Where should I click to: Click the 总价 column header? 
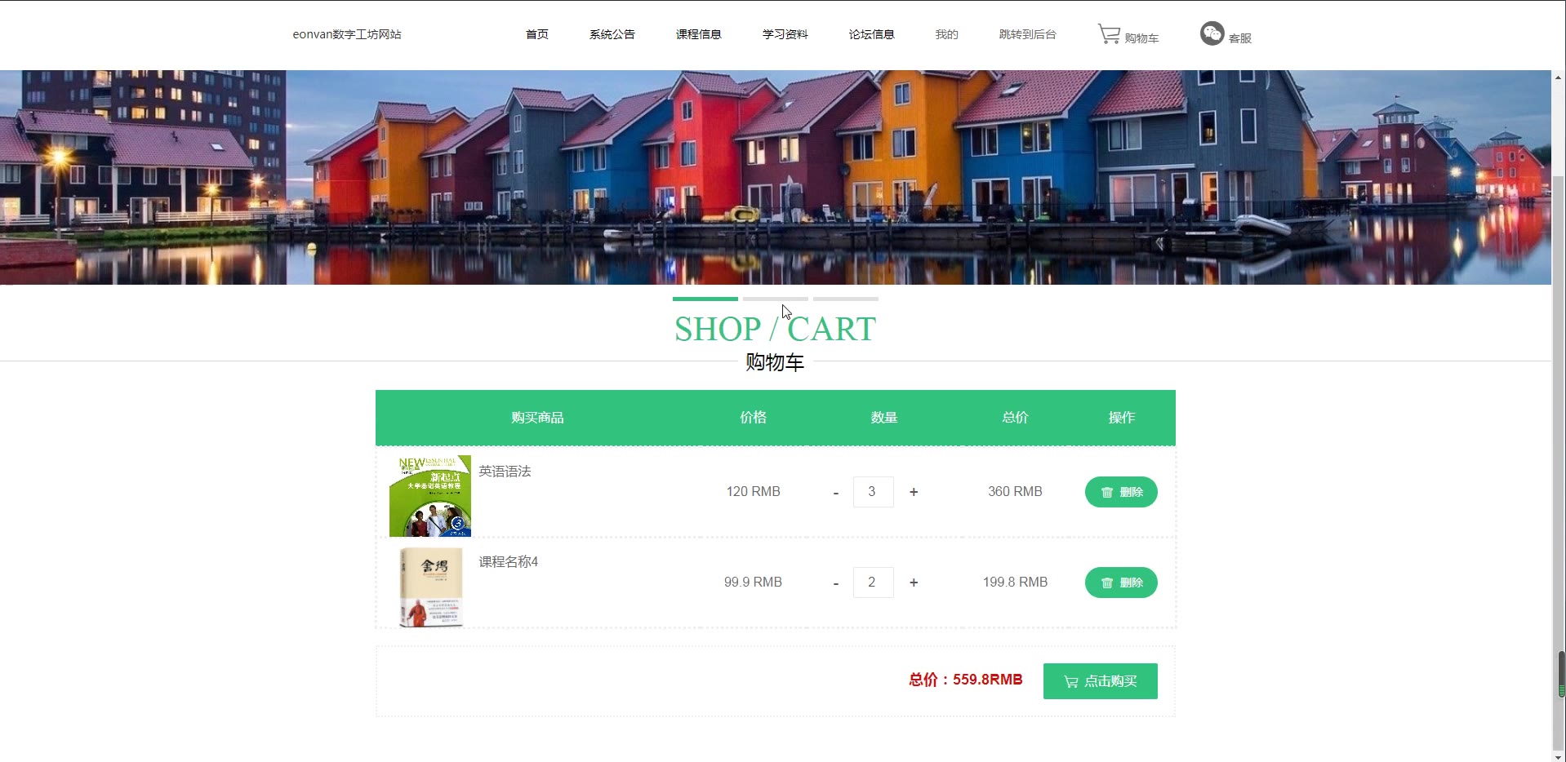[1015, 418]
